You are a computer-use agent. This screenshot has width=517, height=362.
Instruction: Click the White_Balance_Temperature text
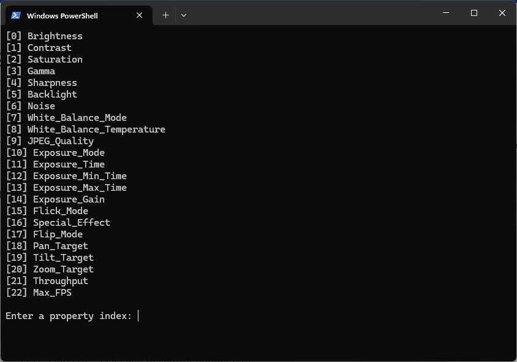pos(96,129)
